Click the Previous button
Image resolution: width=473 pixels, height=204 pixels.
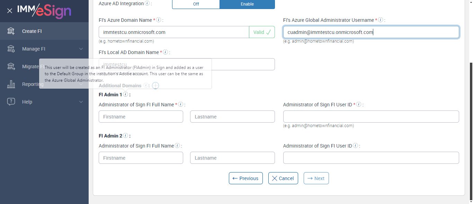pyautogui.click(x=246, y=178)
